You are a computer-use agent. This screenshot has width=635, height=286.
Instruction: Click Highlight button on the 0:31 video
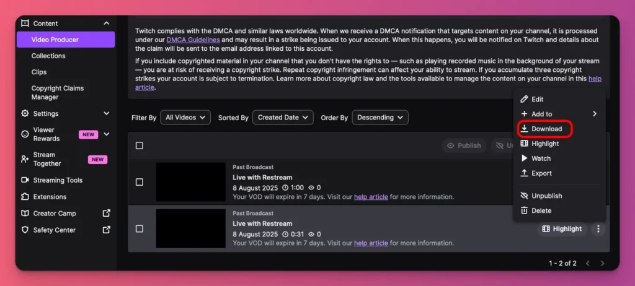coord(562,228)
